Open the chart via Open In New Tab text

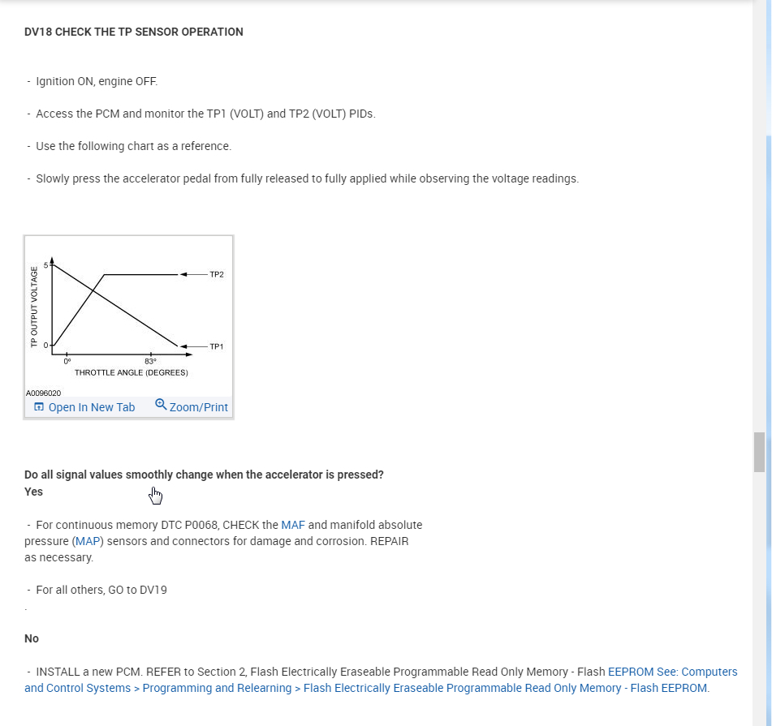(x=92, y=407)
